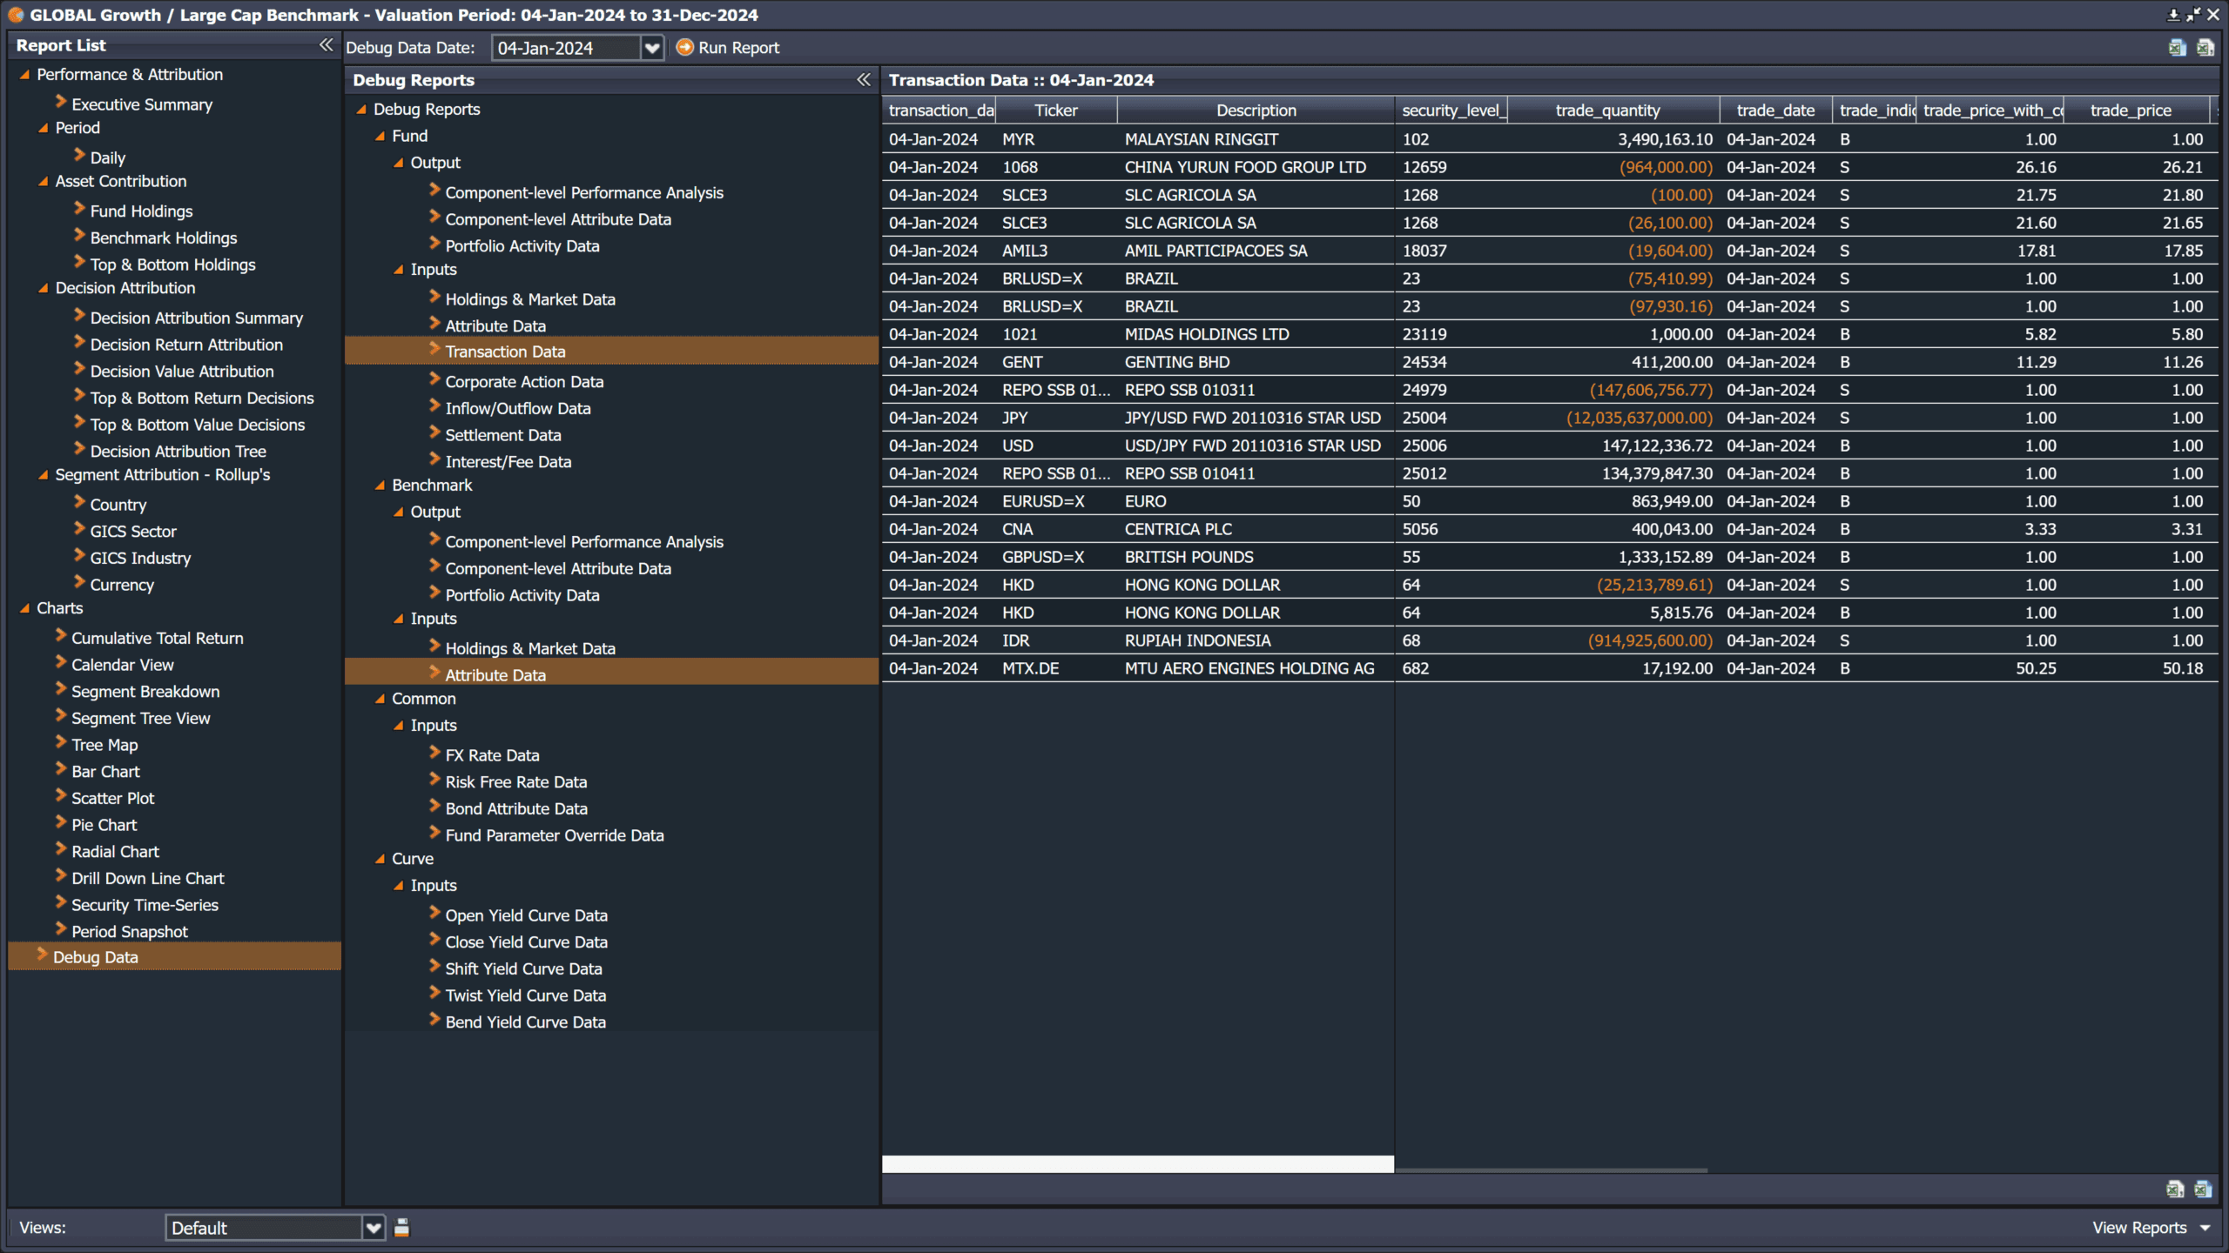2229x1253 pixels.
Task: Collapse the Segment Attribution - Rollup's node
Action: click(x=43, y=475)
